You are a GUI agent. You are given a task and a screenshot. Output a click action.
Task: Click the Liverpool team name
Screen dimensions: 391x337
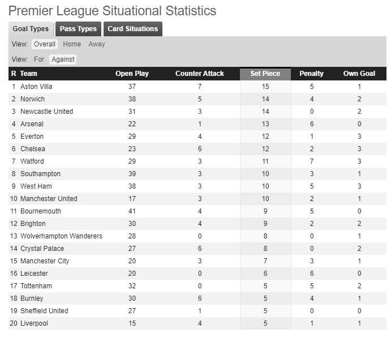point(34,323)
